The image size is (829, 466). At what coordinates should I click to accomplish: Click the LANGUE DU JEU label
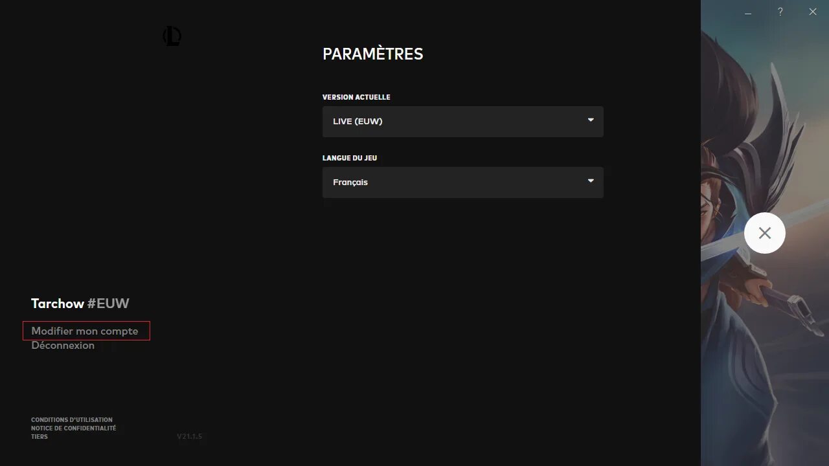(350, 158)
